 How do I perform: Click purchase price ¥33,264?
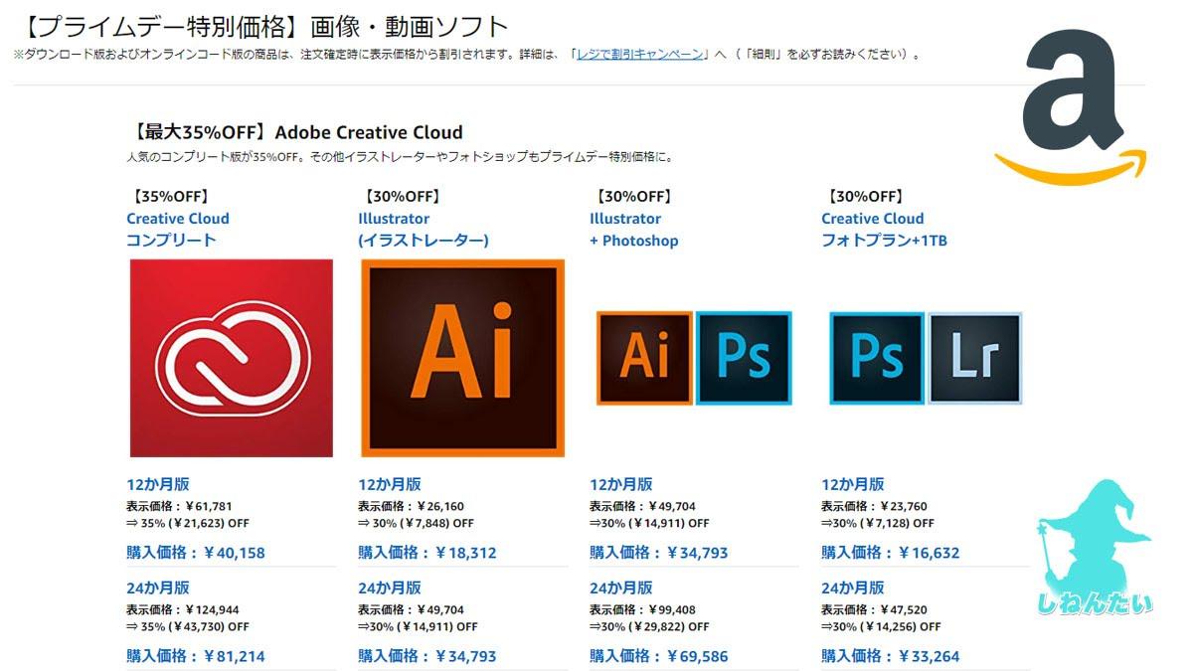pos(891,656)
